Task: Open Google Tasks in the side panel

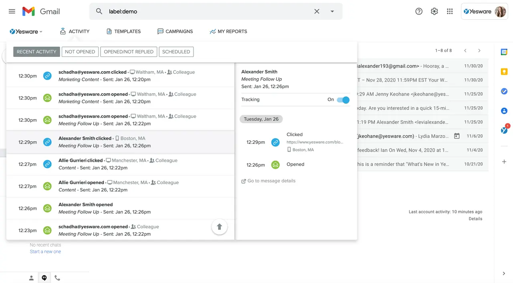Action: (504, 91)
